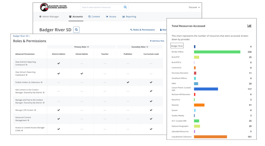Viewport: 265px width, 146px height.
Task: Click info icon for Manage LOR Content
Action: 35,110
